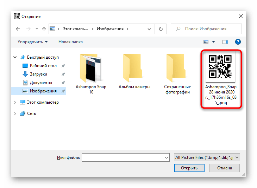Open 'Документы' in the sidebar
The width and height of the screenshot is (257, 188).
pos(41,83)
